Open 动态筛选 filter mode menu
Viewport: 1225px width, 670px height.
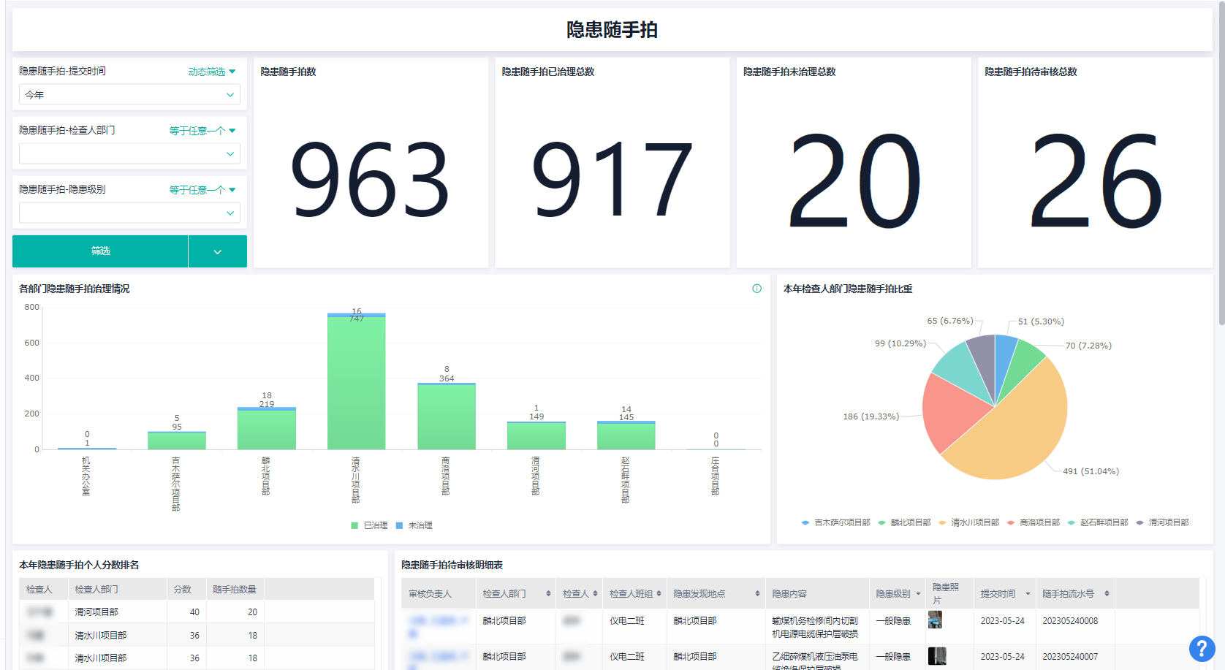[212, 72]
